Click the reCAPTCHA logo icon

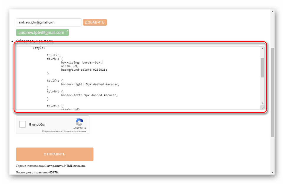pyautogui.click(x=79, y=122)
